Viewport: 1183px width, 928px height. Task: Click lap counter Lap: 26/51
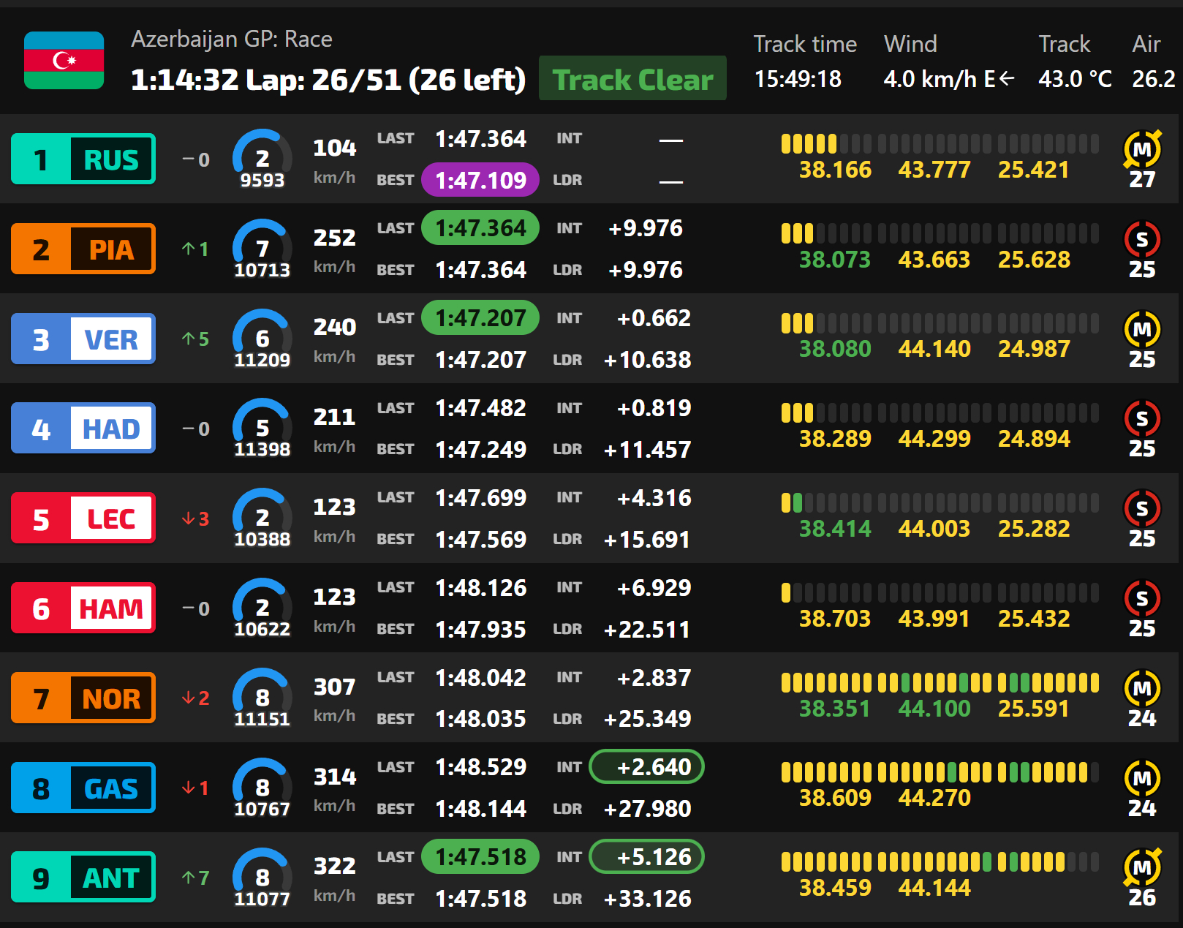click(x=324, y=80)
